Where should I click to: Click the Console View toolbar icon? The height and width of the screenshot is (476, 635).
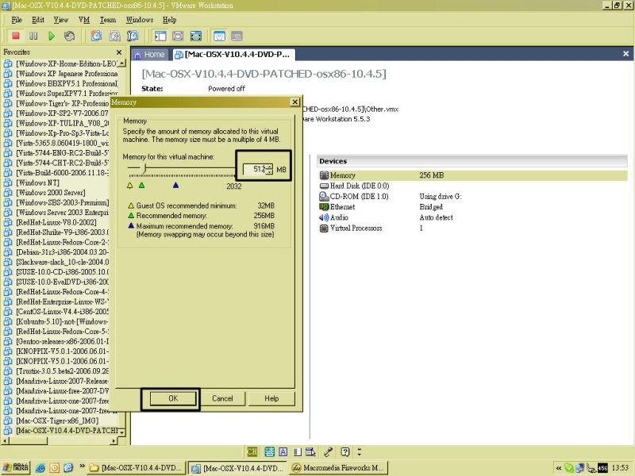[237, 36]
